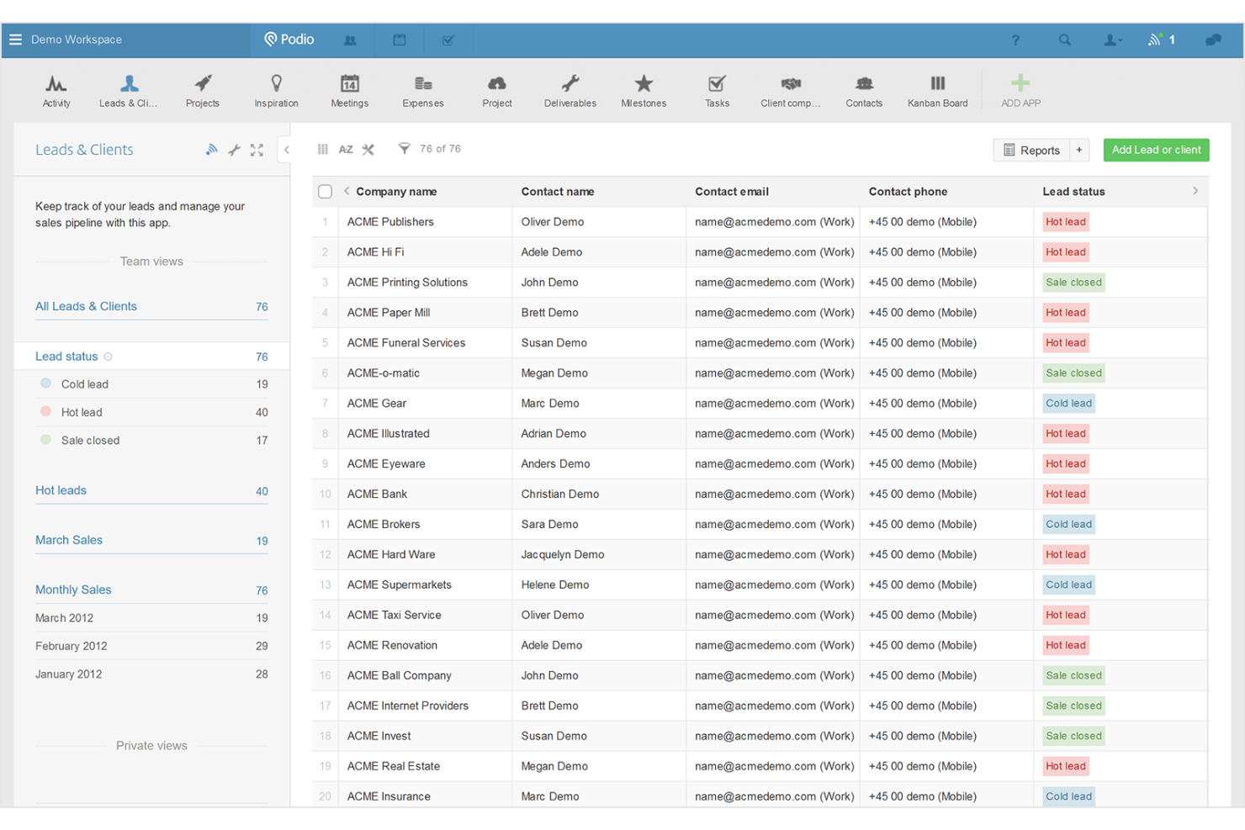Switch to table layout grid icon
1245x830 pixels.
click(323, 149)
